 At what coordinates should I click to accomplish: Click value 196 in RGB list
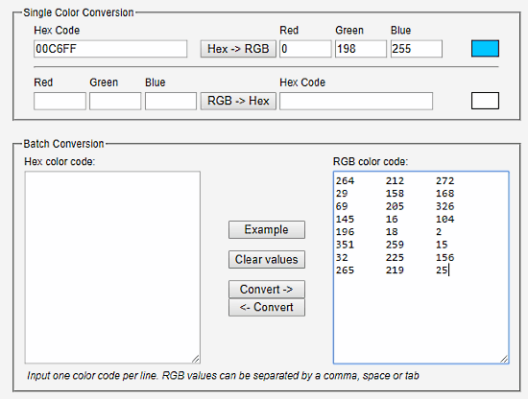(x=345, y=232)
